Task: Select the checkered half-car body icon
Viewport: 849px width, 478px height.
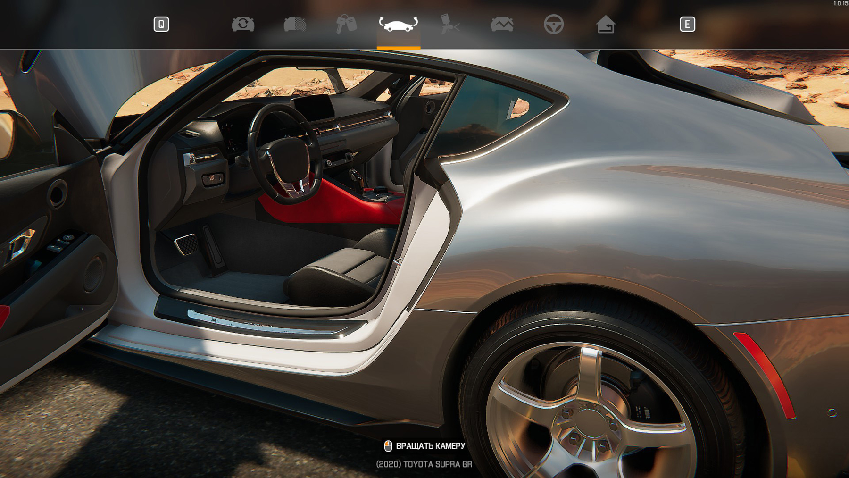Action: tap(295, 24)
